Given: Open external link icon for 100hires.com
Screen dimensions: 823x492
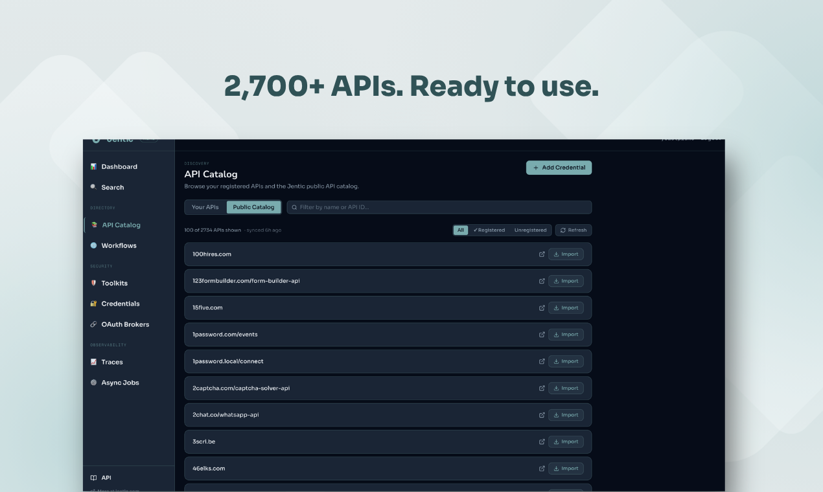Looking at the screenshot, I should pyautogui.click(x=542, y=254).
